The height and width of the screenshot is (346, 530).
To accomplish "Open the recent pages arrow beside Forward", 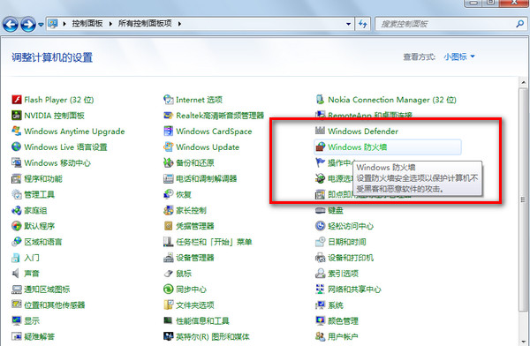I will (x=41, y=25).
